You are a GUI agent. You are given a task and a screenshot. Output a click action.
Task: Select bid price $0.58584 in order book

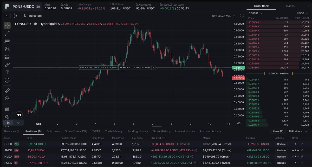pos(253,80)
